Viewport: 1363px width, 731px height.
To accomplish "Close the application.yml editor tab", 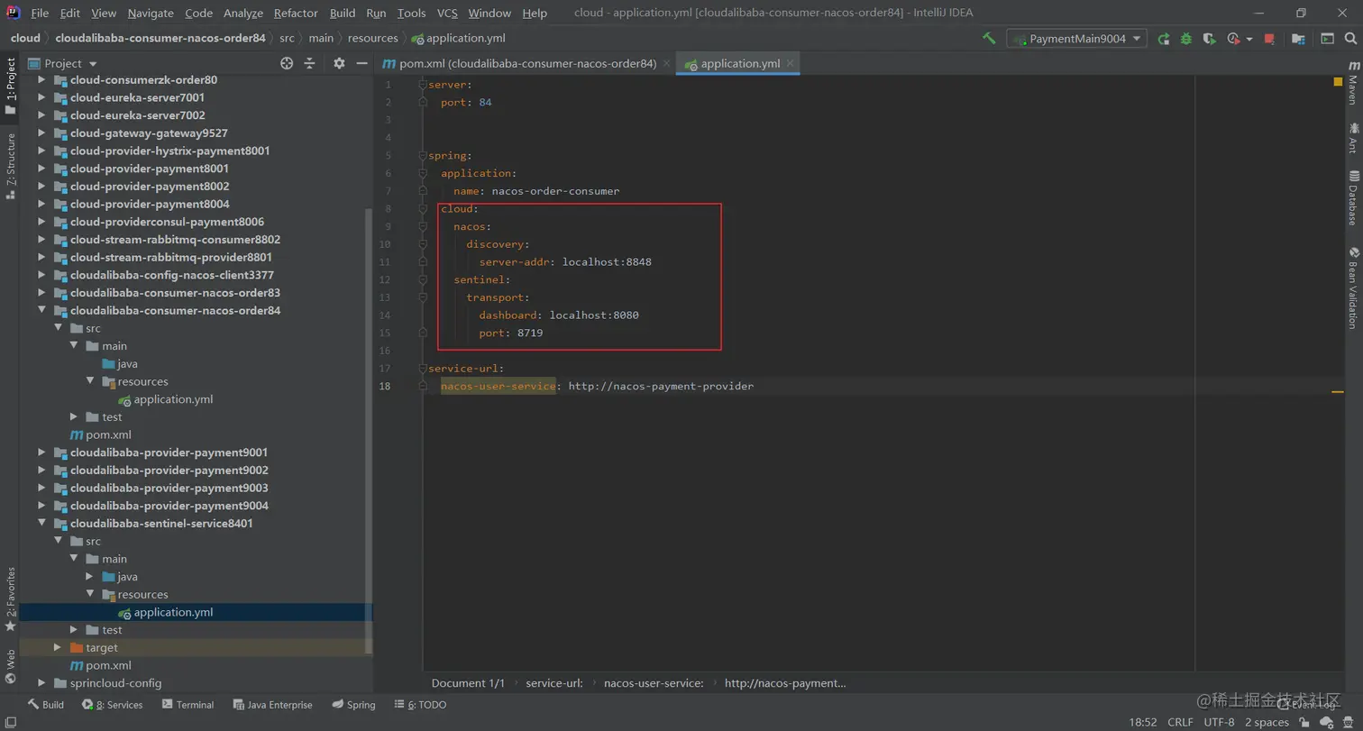I will point(790,63).
